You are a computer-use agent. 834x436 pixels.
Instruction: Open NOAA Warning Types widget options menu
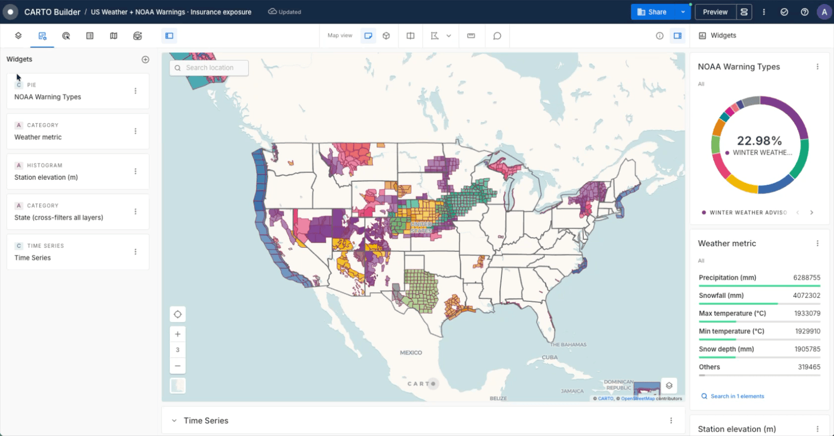pos(818,67)
